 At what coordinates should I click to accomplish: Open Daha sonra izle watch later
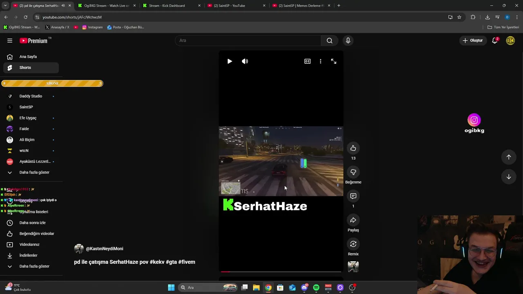point(31,223)
